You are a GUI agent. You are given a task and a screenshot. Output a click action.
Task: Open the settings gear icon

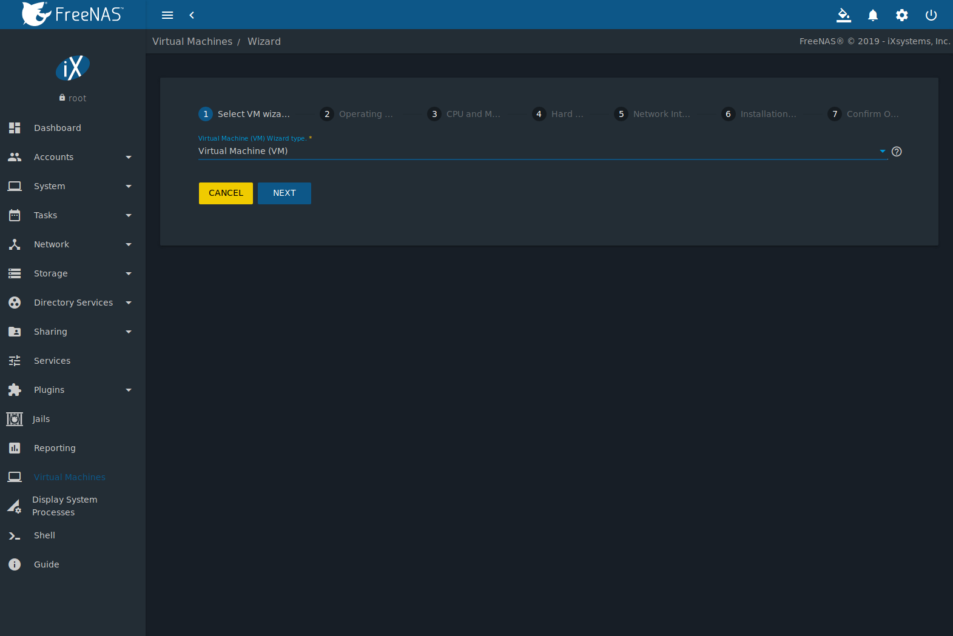[902, 15]
